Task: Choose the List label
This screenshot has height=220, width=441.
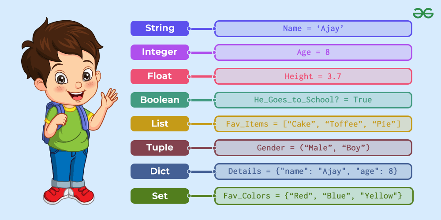Action: coord(160,124)
